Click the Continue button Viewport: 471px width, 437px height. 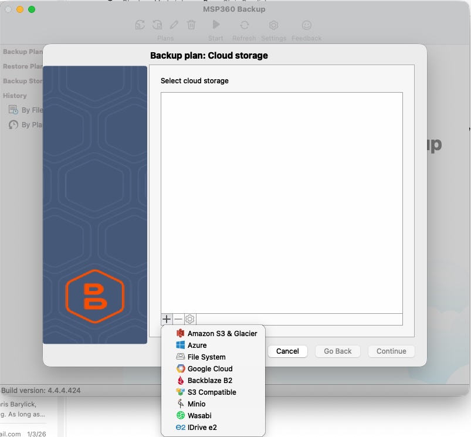click(x=391, y=351)
